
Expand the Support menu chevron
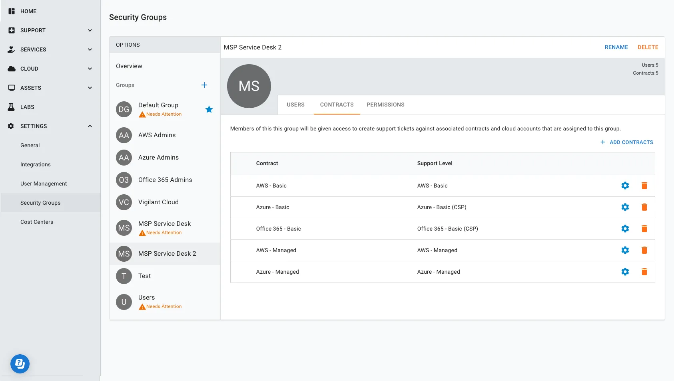tap(90, 30)
